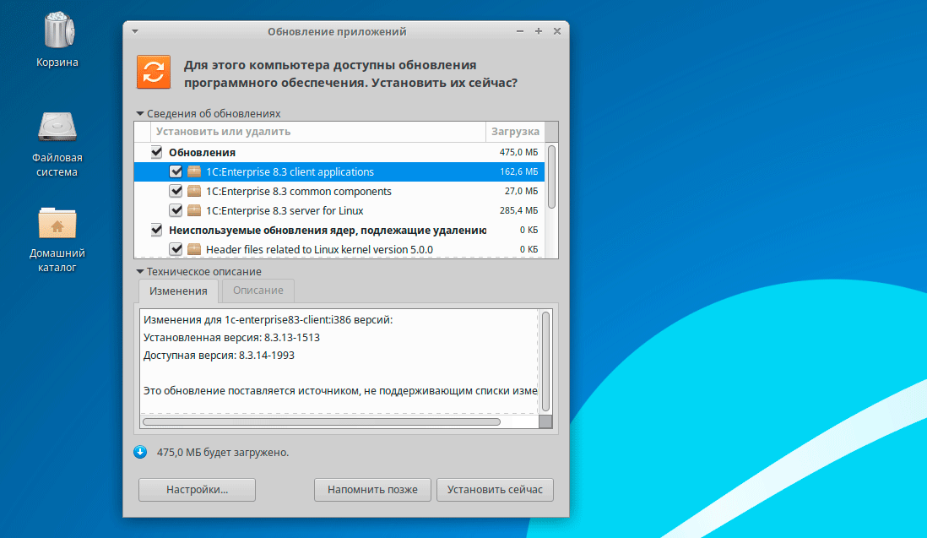Click the update list vertical scrollbar

(x=551, y=177)
